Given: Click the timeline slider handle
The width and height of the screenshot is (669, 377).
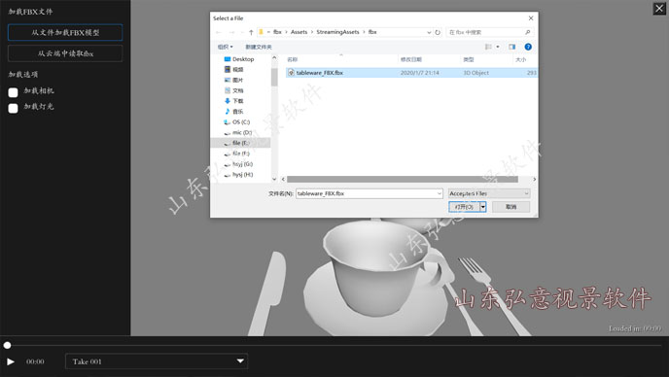Looking at the screenshot, I should click(x=7, y=345).
